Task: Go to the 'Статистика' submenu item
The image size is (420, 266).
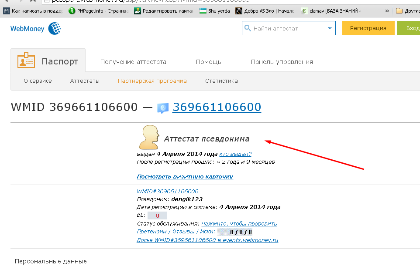Action: click(x=221, y=81)
